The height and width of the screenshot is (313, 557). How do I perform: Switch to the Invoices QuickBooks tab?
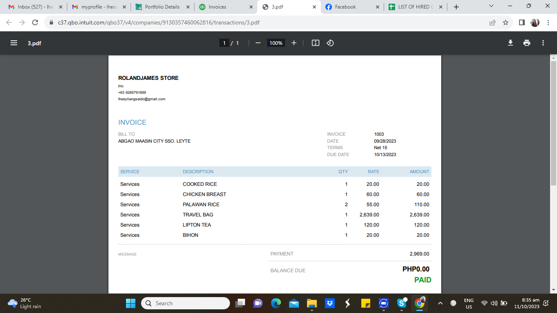pyautogui.click(x=226, y=7)
